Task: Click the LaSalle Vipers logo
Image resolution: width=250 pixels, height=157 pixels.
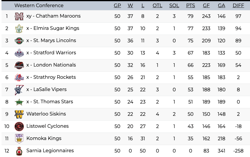Action: coord(19,90)
